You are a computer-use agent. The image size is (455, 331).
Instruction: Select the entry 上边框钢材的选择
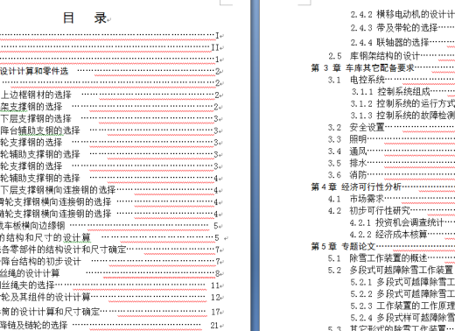click(x=36, y=95)
